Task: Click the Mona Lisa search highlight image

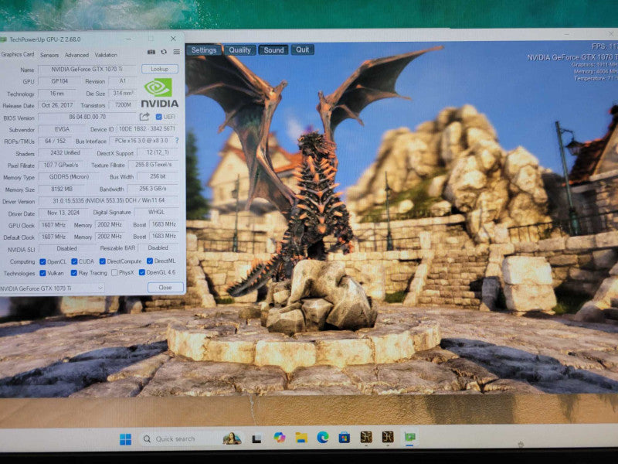Action: (x=233, y=438)
